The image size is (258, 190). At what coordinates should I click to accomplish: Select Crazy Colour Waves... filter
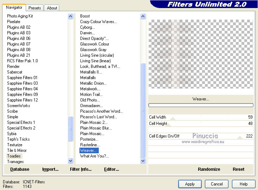click(x=98, y=22)
